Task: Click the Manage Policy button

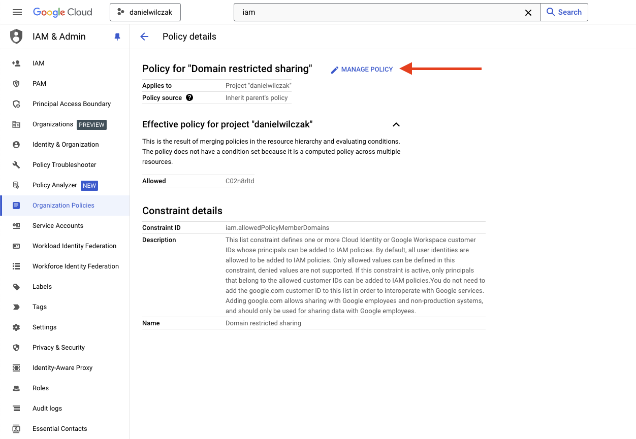Action: point(362,70)
